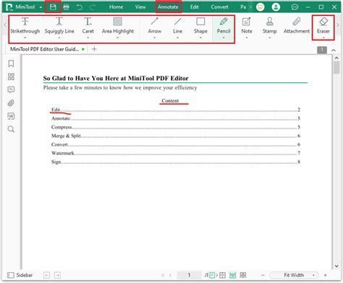Open the search panel in sidebar
This screenshot has height=283, width=343.
pos(11,129)
